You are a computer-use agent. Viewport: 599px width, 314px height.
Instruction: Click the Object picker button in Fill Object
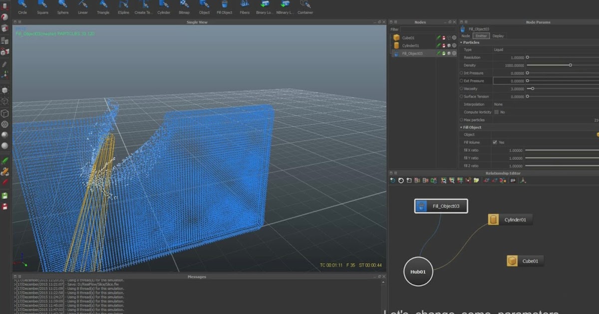(598, 135)
